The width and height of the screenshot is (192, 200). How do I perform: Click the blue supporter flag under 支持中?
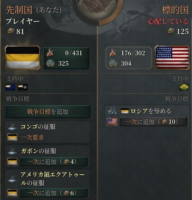(x=10, y=87)
